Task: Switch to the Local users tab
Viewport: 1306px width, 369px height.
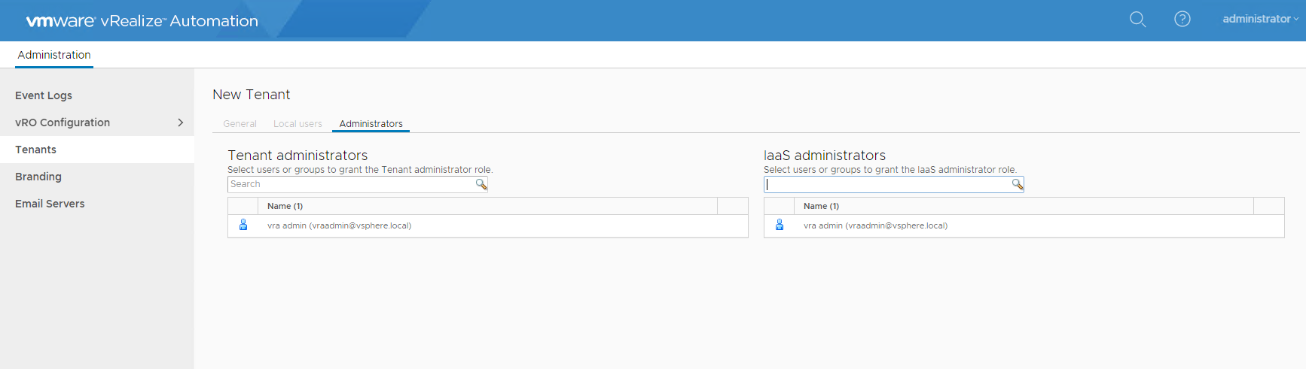Action: coord(298,124)
